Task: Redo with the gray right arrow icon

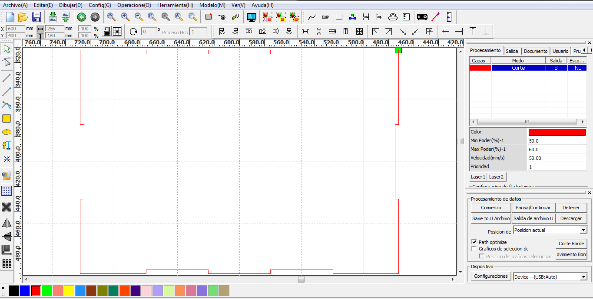Action: coord(95,17)
